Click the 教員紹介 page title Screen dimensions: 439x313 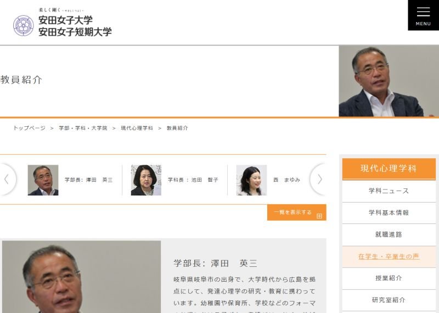coord(21,80)
